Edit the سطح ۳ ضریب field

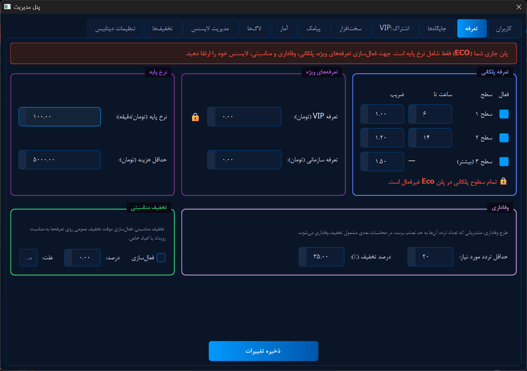[x=382, y=162]
